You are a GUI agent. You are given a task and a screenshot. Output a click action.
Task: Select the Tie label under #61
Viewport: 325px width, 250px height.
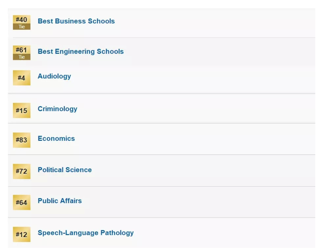pos(22,57)
